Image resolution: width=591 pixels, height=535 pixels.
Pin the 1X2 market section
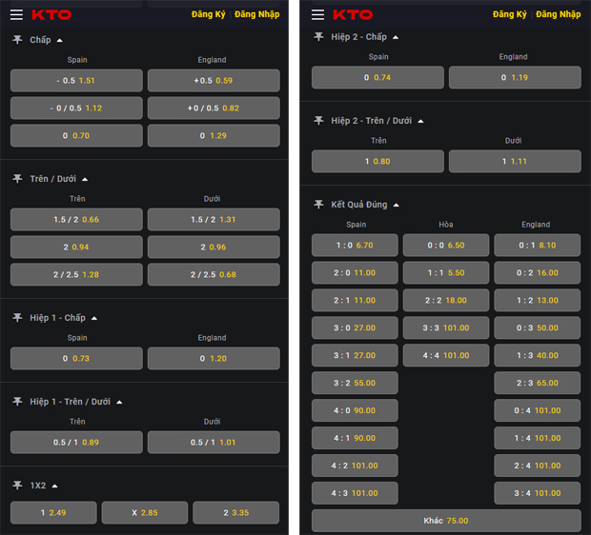tap(17, 485)
